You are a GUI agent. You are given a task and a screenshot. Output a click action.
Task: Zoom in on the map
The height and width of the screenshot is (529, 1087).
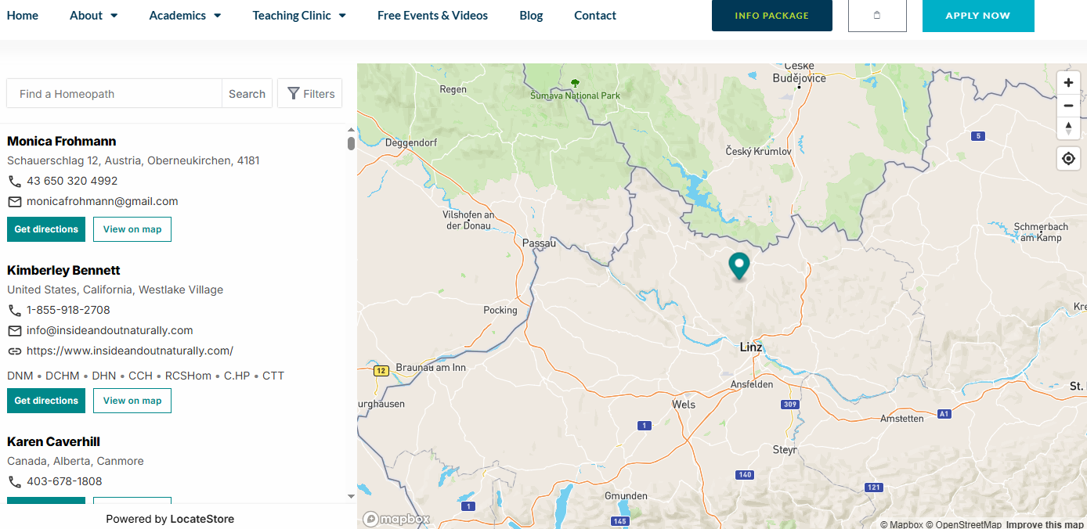[x=1068, y=83]
